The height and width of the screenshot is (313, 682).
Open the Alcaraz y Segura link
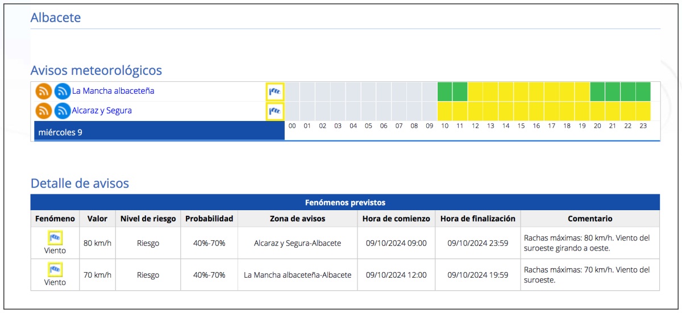[x=102, y=111]
